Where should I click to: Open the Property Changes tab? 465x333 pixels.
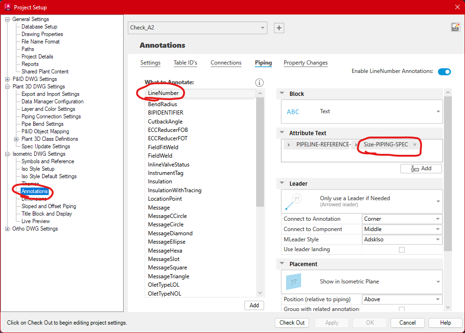[305, 62]
